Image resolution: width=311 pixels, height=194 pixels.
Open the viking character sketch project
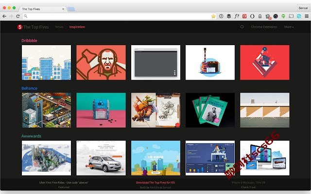(x=155, y=110)
